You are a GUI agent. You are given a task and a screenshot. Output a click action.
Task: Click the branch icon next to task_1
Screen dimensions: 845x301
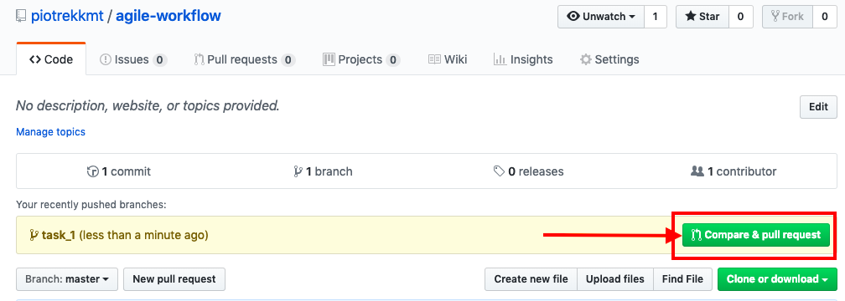click(x=34, y=235)
